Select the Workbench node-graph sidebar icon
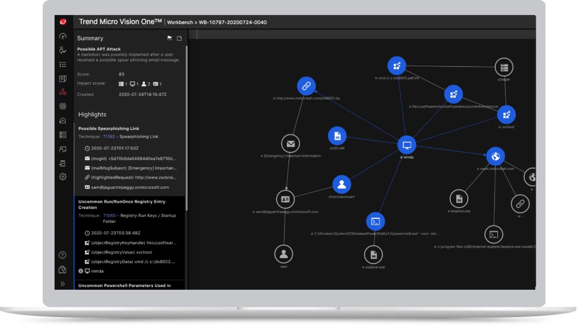 (x=63, y=92)
